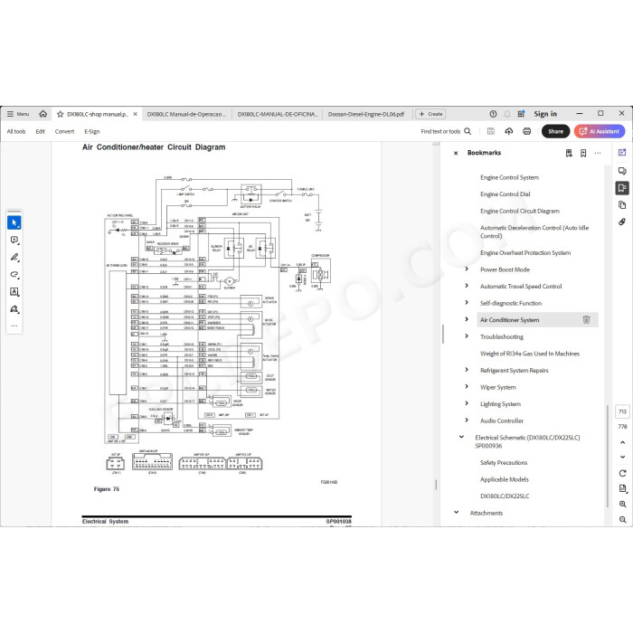This screenshot has height=633, width=633.
Task: Choose the Select arrow tool
Action: coord(14,222)
